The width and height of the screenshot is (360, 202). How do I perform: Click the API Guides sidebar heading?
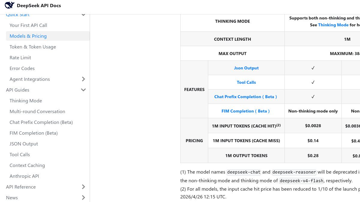(x=18, y=90)
